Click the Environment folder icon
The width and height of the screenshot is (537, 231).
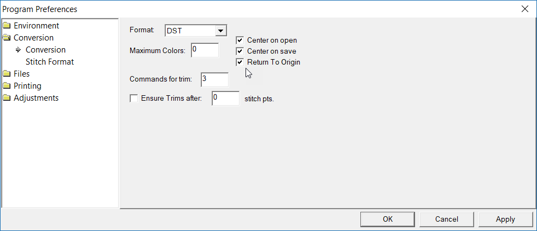click(7, 26)
